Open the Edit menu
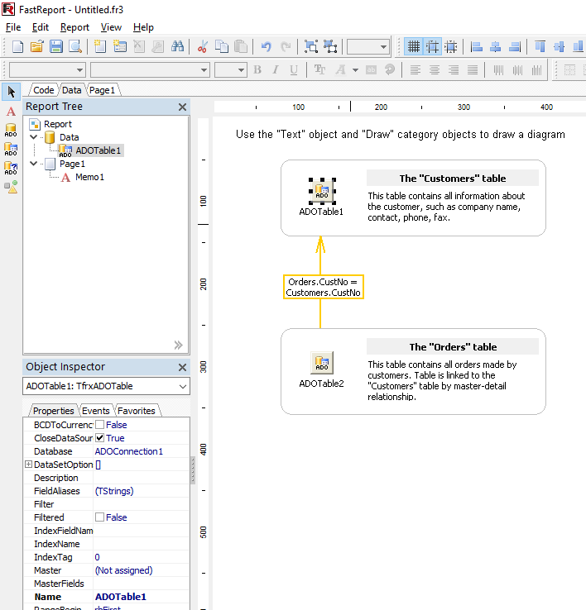The height and width of the screenshot is (610, 586). click(x=41, y=27)
